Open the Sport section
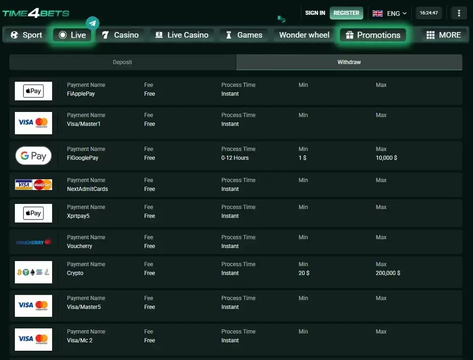The width and height of the screenshot is (473, 360). coord(26,35)
